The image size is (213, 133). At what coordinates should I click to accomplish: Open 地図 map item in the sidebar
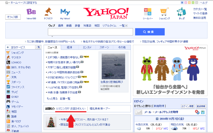(x=14, y=111)
